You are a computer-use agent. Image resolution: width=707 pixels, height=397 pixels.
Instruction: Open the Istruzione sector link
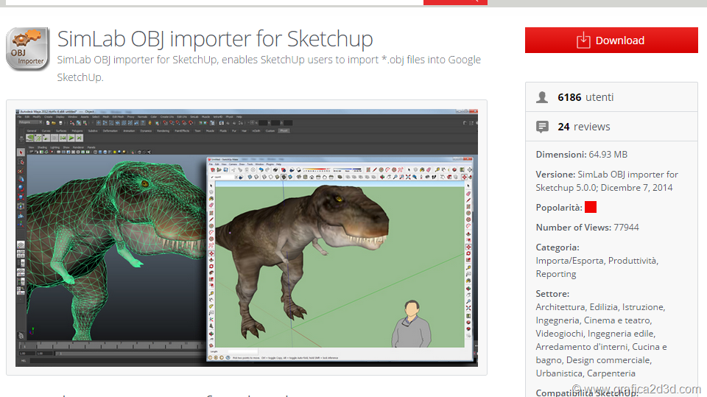[x=643, y=307]
